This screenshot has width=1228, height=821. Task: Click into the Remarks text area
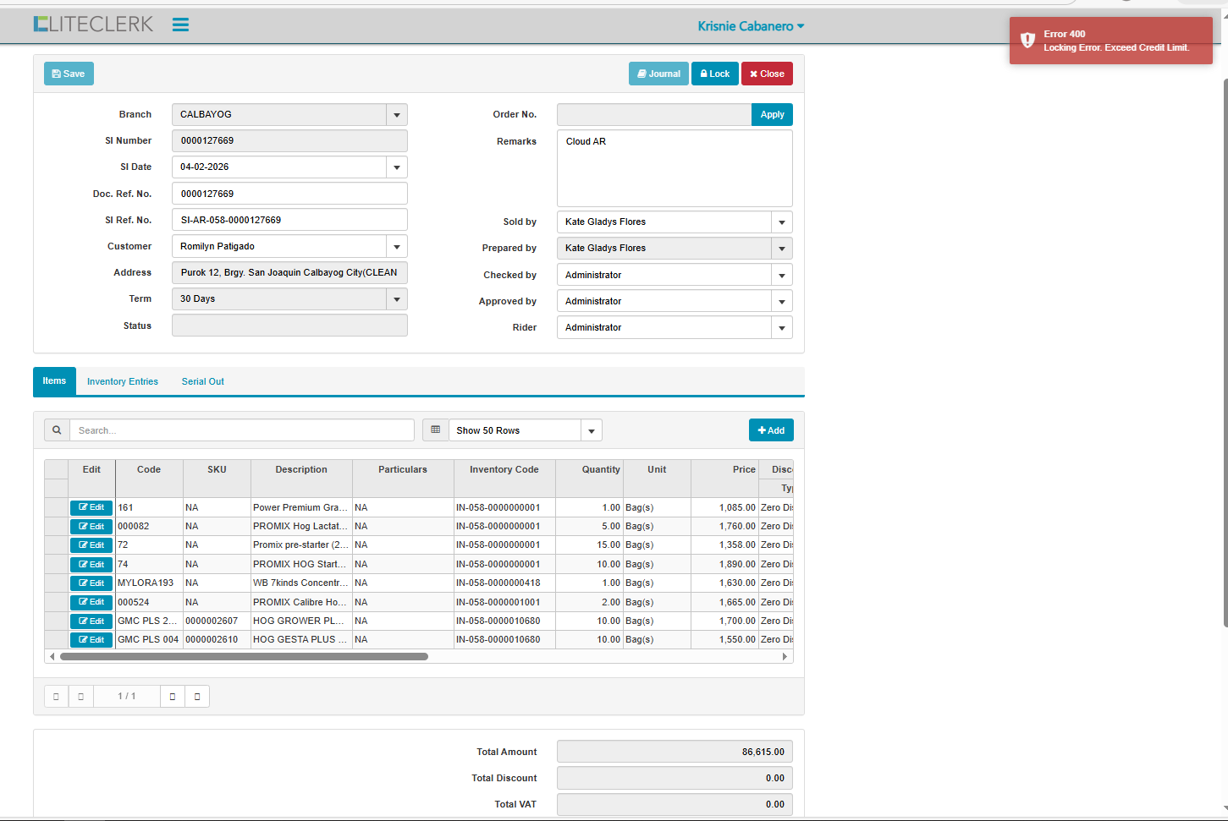click(x=675, y=169)
